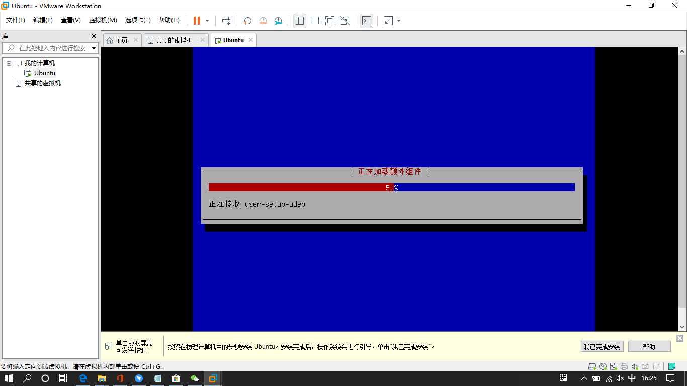The width and height of the screenshot is (687, 386).
Task: Show hidden system tray icons chevron
Action: pos(584,378)
